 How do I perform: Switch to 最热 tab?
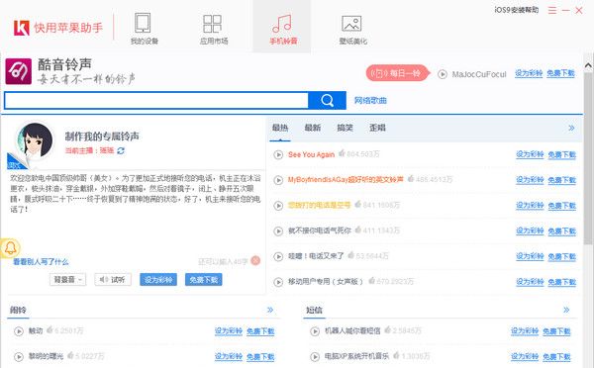pyautogui.click(x=280, y=128)
